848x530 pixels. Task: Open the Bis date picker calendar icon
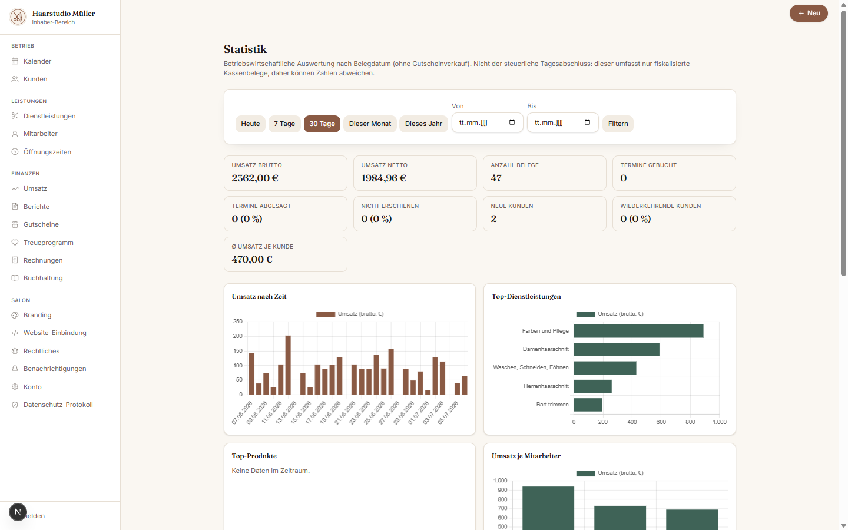click(587, 122)
